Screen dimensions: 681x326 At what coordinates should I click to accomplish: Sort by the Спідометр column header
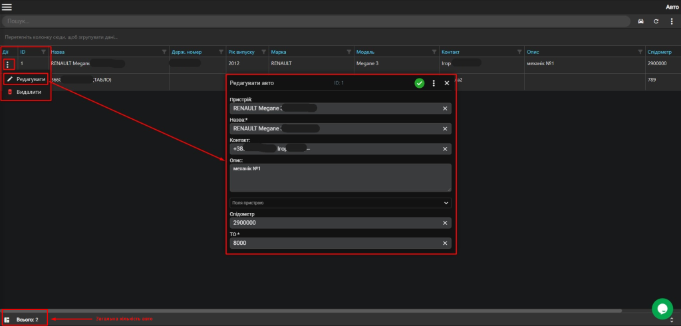pyautogui.click(x=659, y=52)
